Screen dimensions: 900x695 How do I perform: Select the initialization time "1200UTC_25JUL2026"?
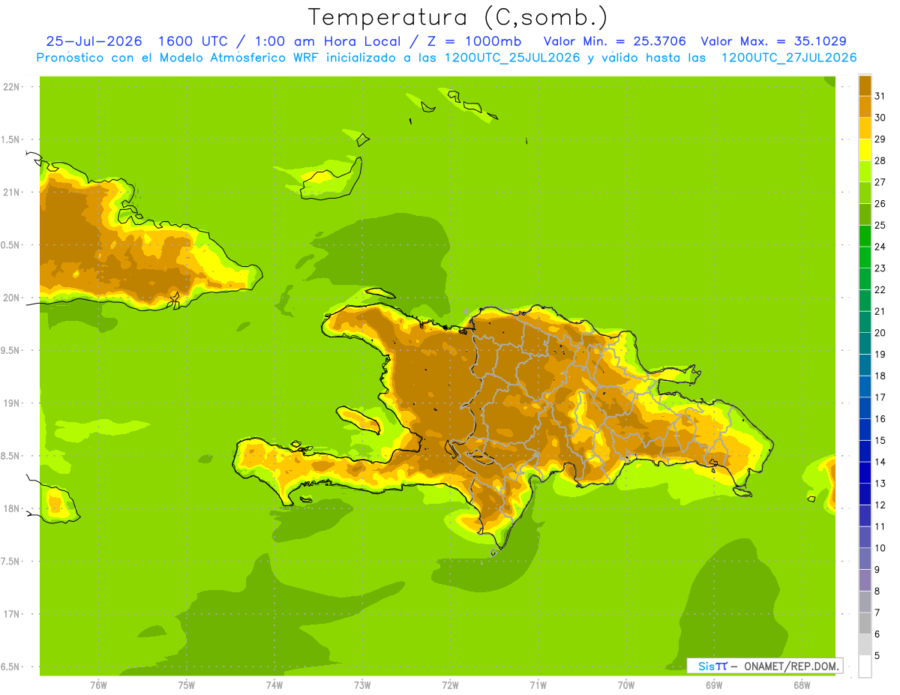pyautogui.click(x=512, y=58)
